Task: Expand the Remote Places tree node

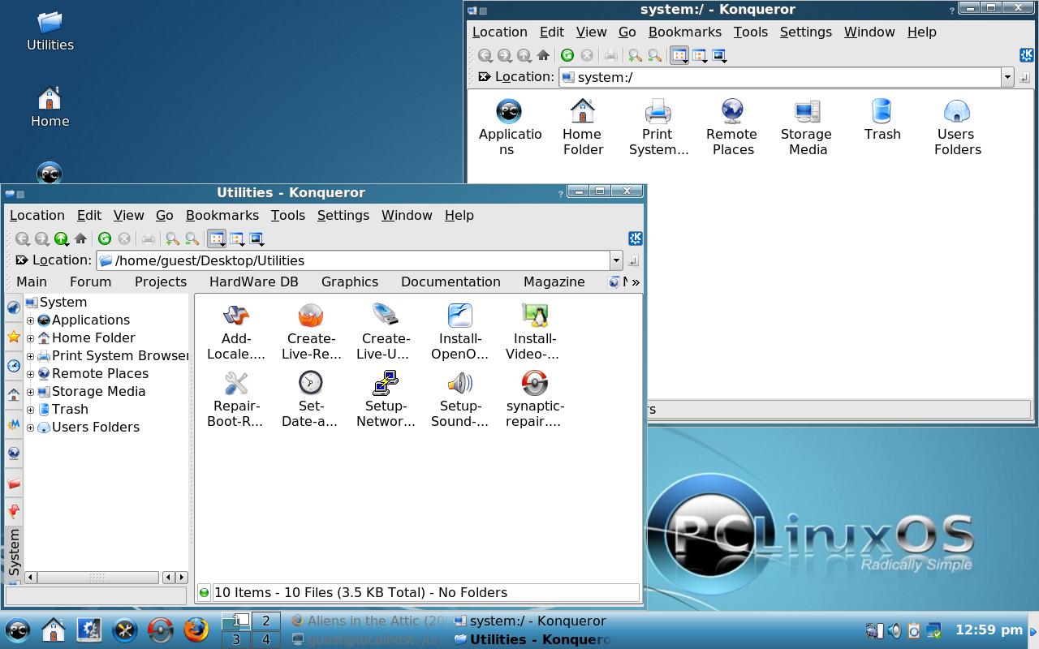Action: [31, 374]
